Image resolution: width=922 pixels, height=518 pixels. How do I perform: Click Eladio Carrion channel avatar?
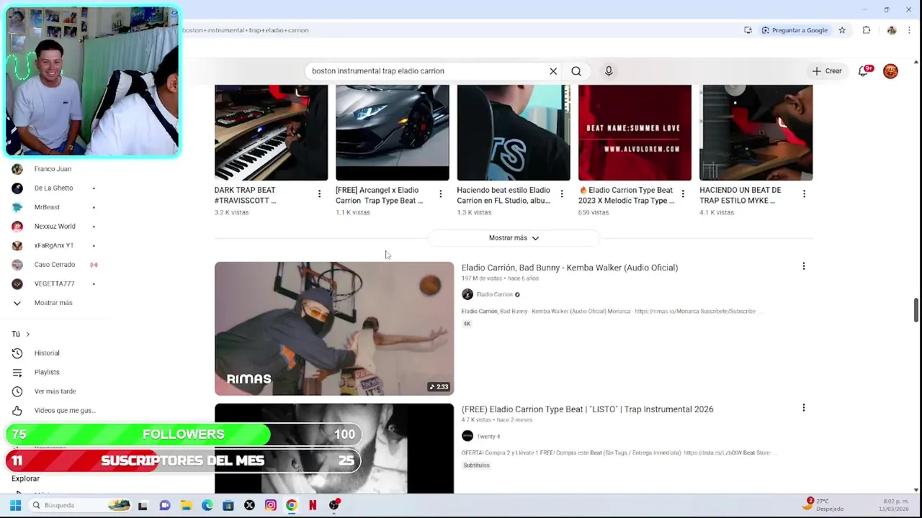coord(467,294)
